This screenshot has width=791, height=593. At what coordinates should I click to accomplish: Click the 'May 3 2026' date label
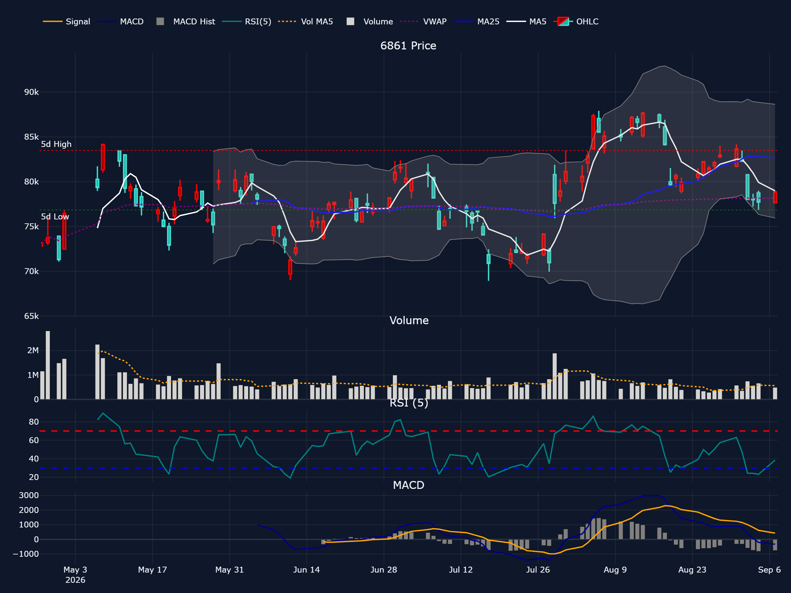(x=75, y=575)
